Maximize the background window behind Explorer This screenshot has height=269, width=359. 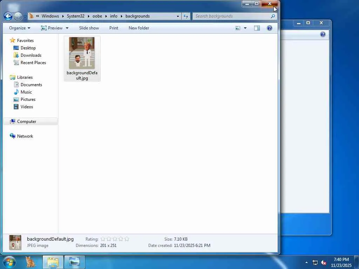(308, 23)
